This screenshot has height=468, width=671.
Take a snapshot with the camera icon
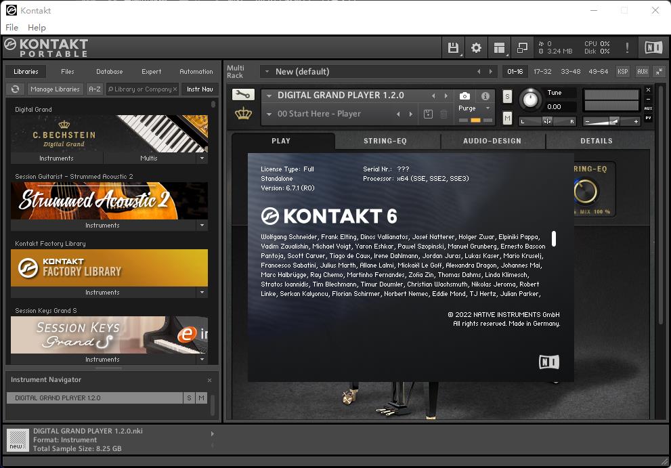tap(464, 96)
